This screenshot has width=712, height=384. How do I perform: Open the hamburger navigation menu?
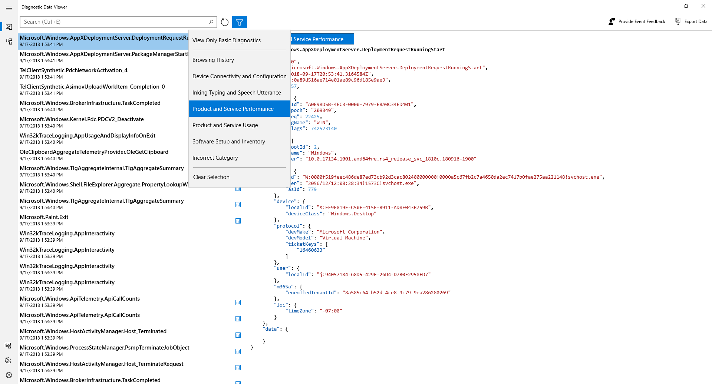[x=9, y=8]
